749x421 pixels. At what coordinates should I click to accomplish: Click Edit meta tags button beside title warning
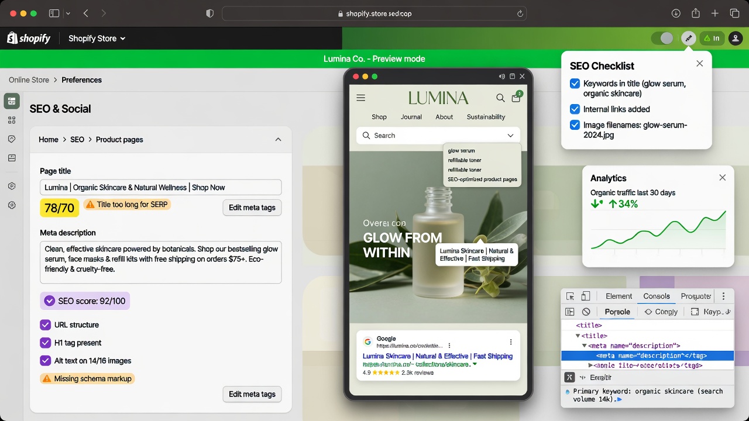tap(252, 208)
